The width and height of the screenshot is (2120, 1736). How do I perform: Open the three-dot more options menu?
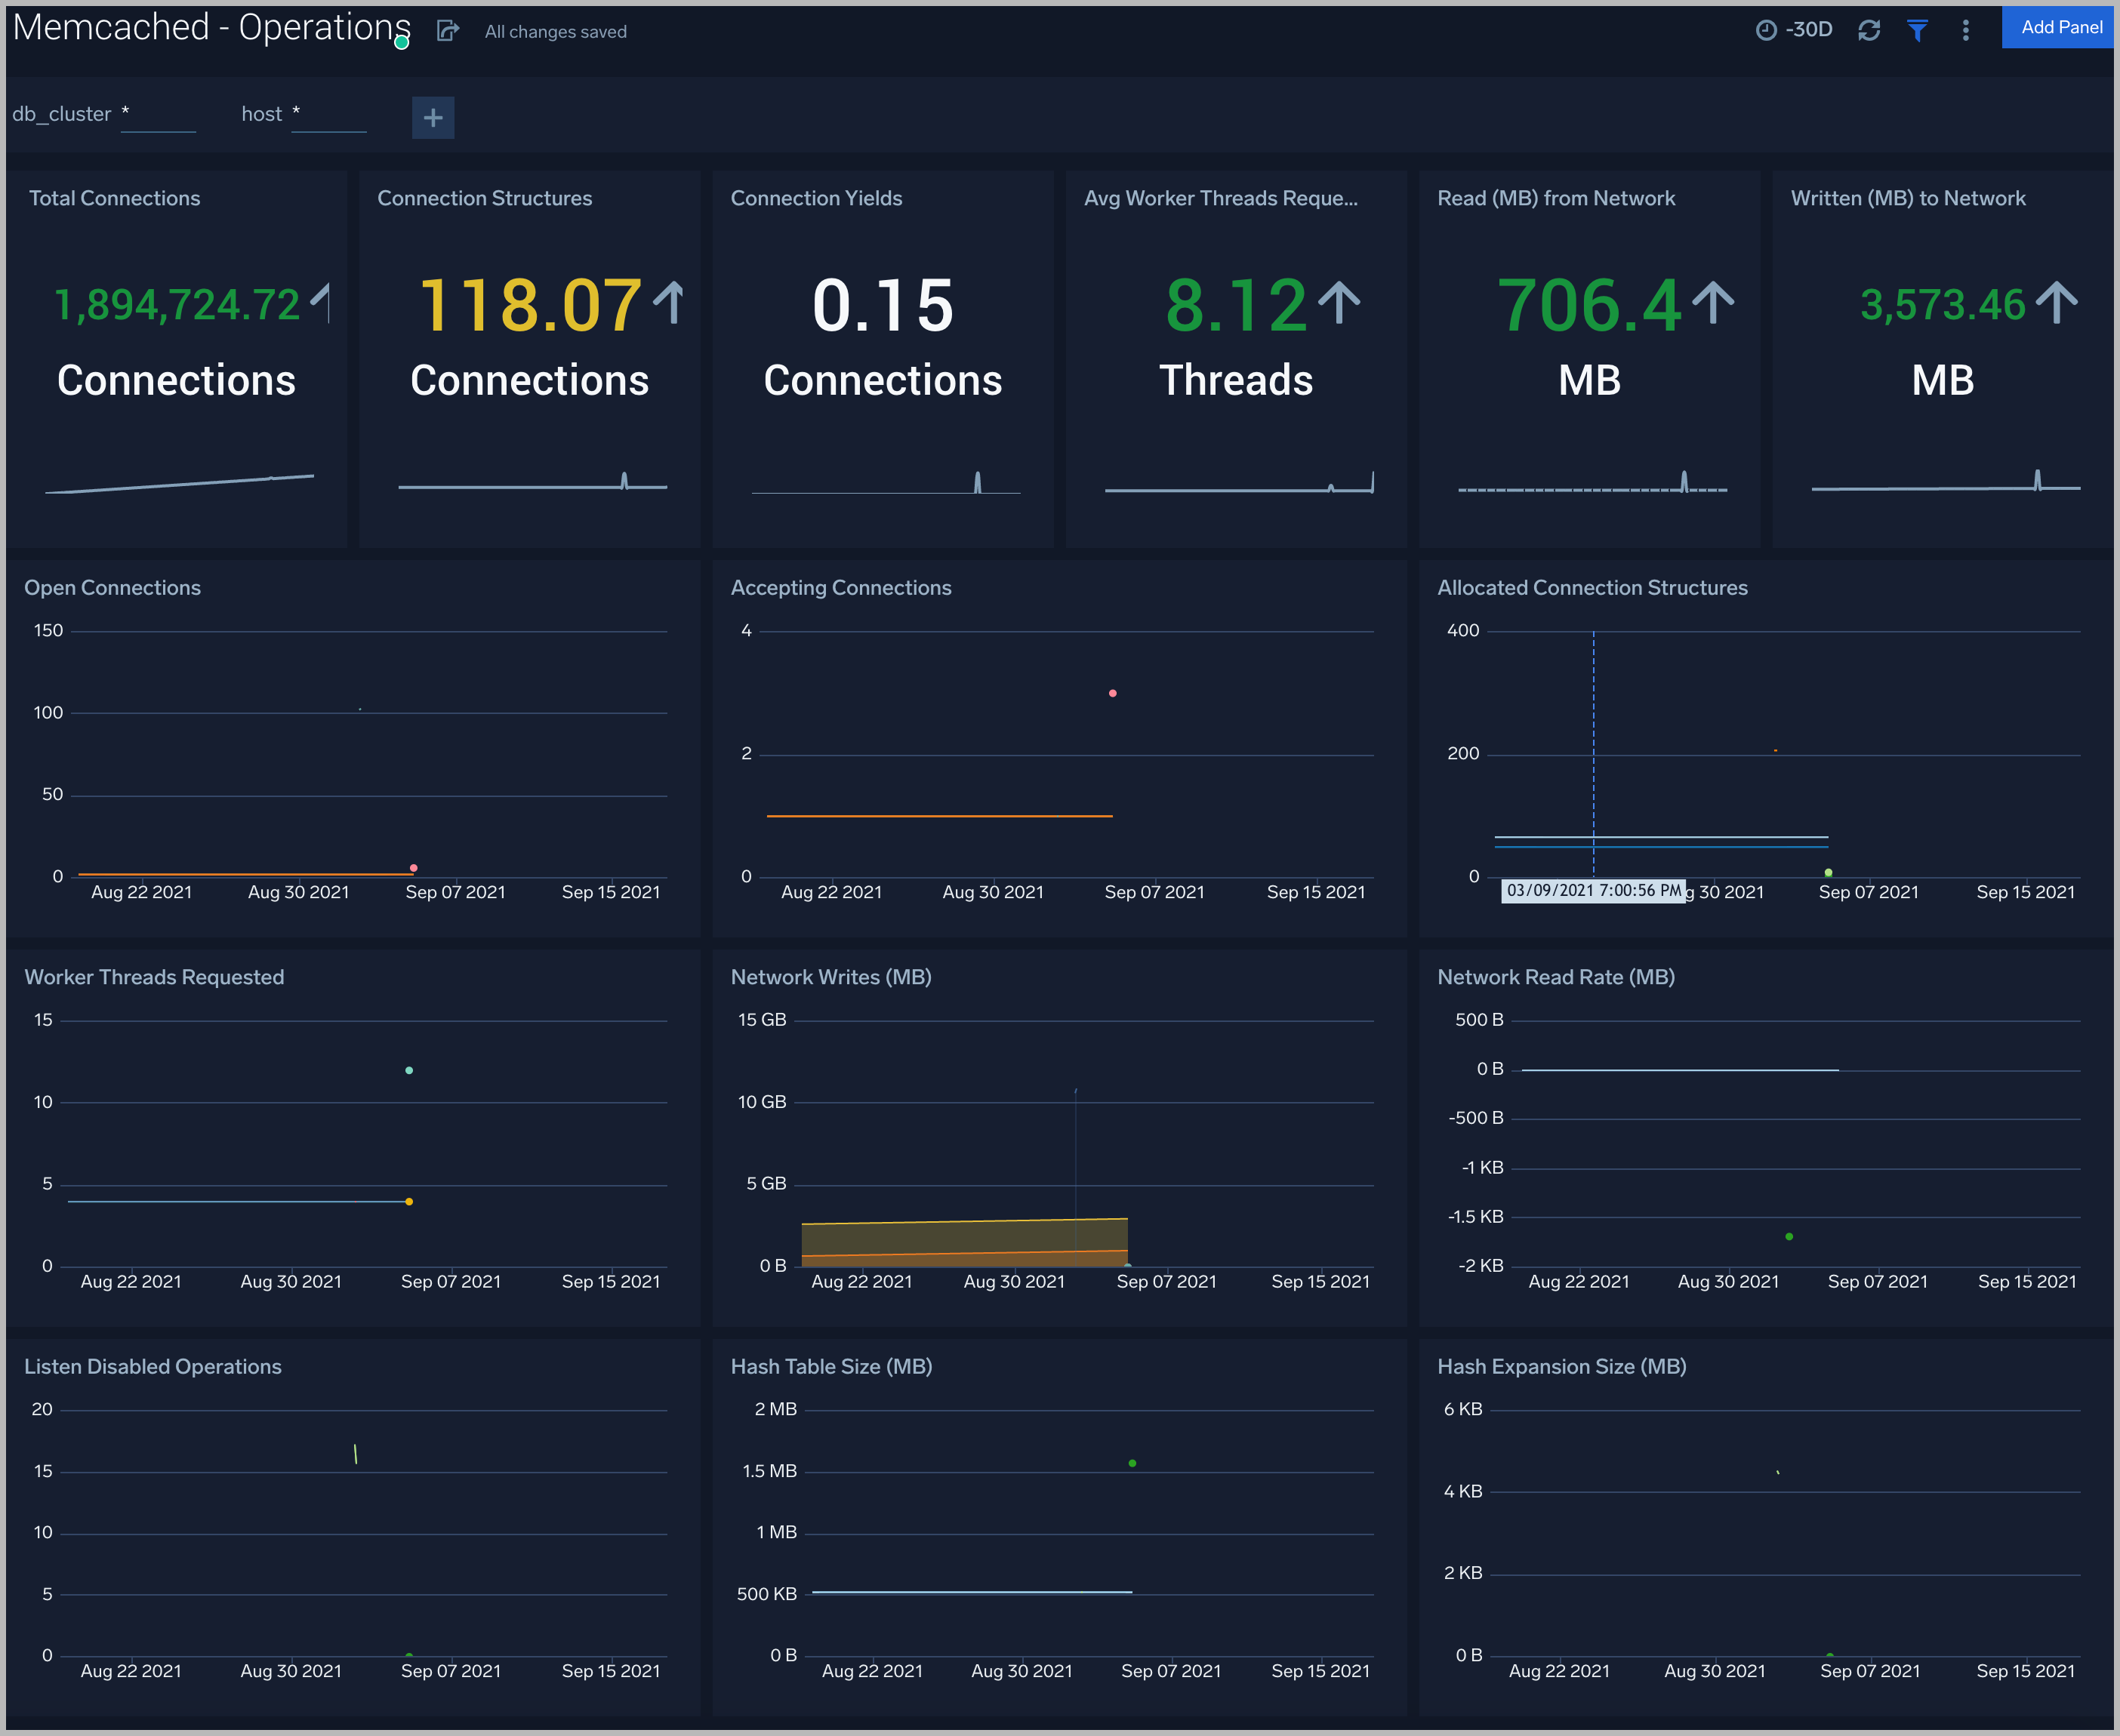[1965, 30]
